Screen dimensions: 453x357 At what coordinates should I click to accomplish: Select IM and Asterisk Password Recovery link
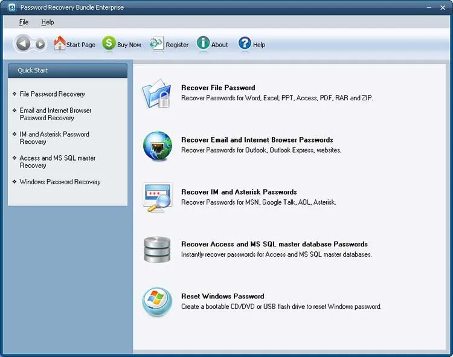pyautogui.click(x=54, y=138)
